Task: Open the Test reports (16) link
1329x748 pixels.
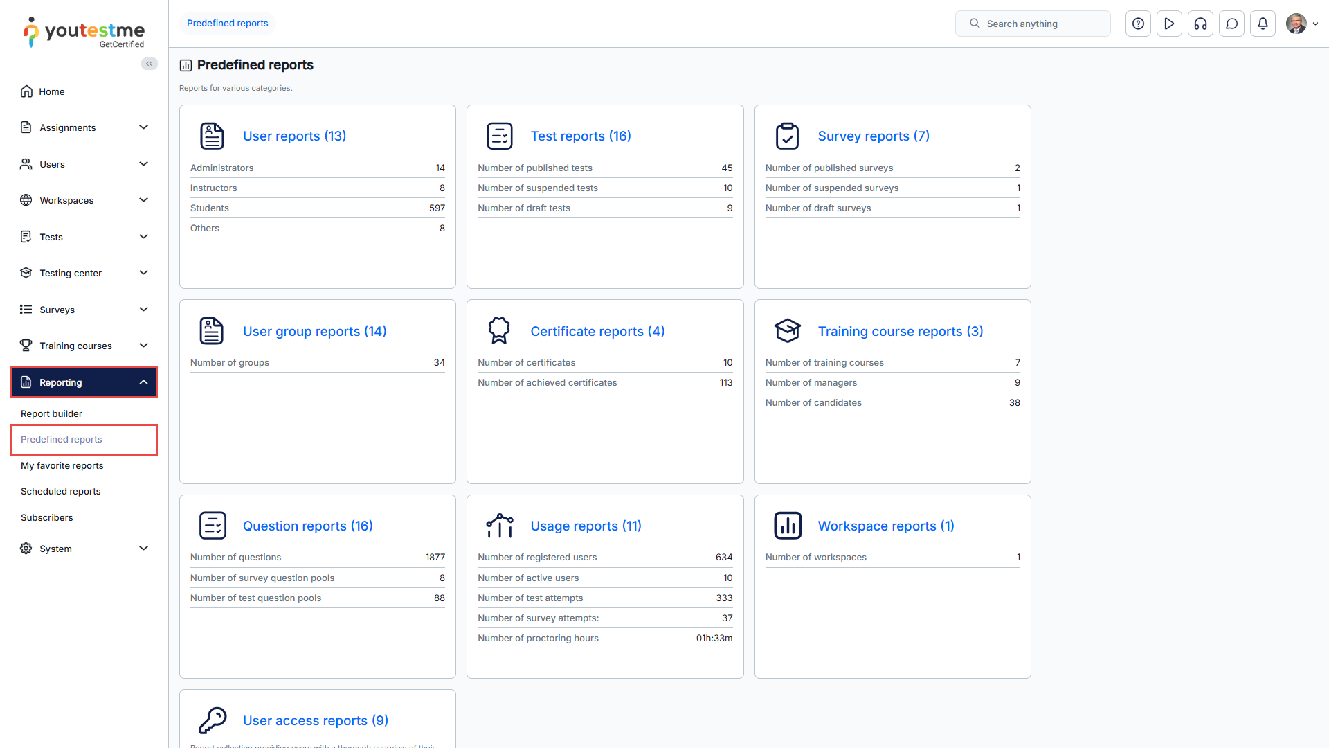Action: point(580,136)
